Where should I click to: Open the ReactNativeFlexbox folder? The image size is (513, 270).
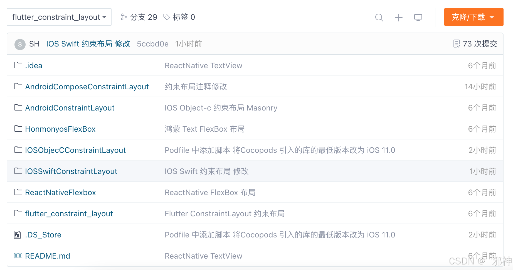pyautogui.click(x=60, y=192)
